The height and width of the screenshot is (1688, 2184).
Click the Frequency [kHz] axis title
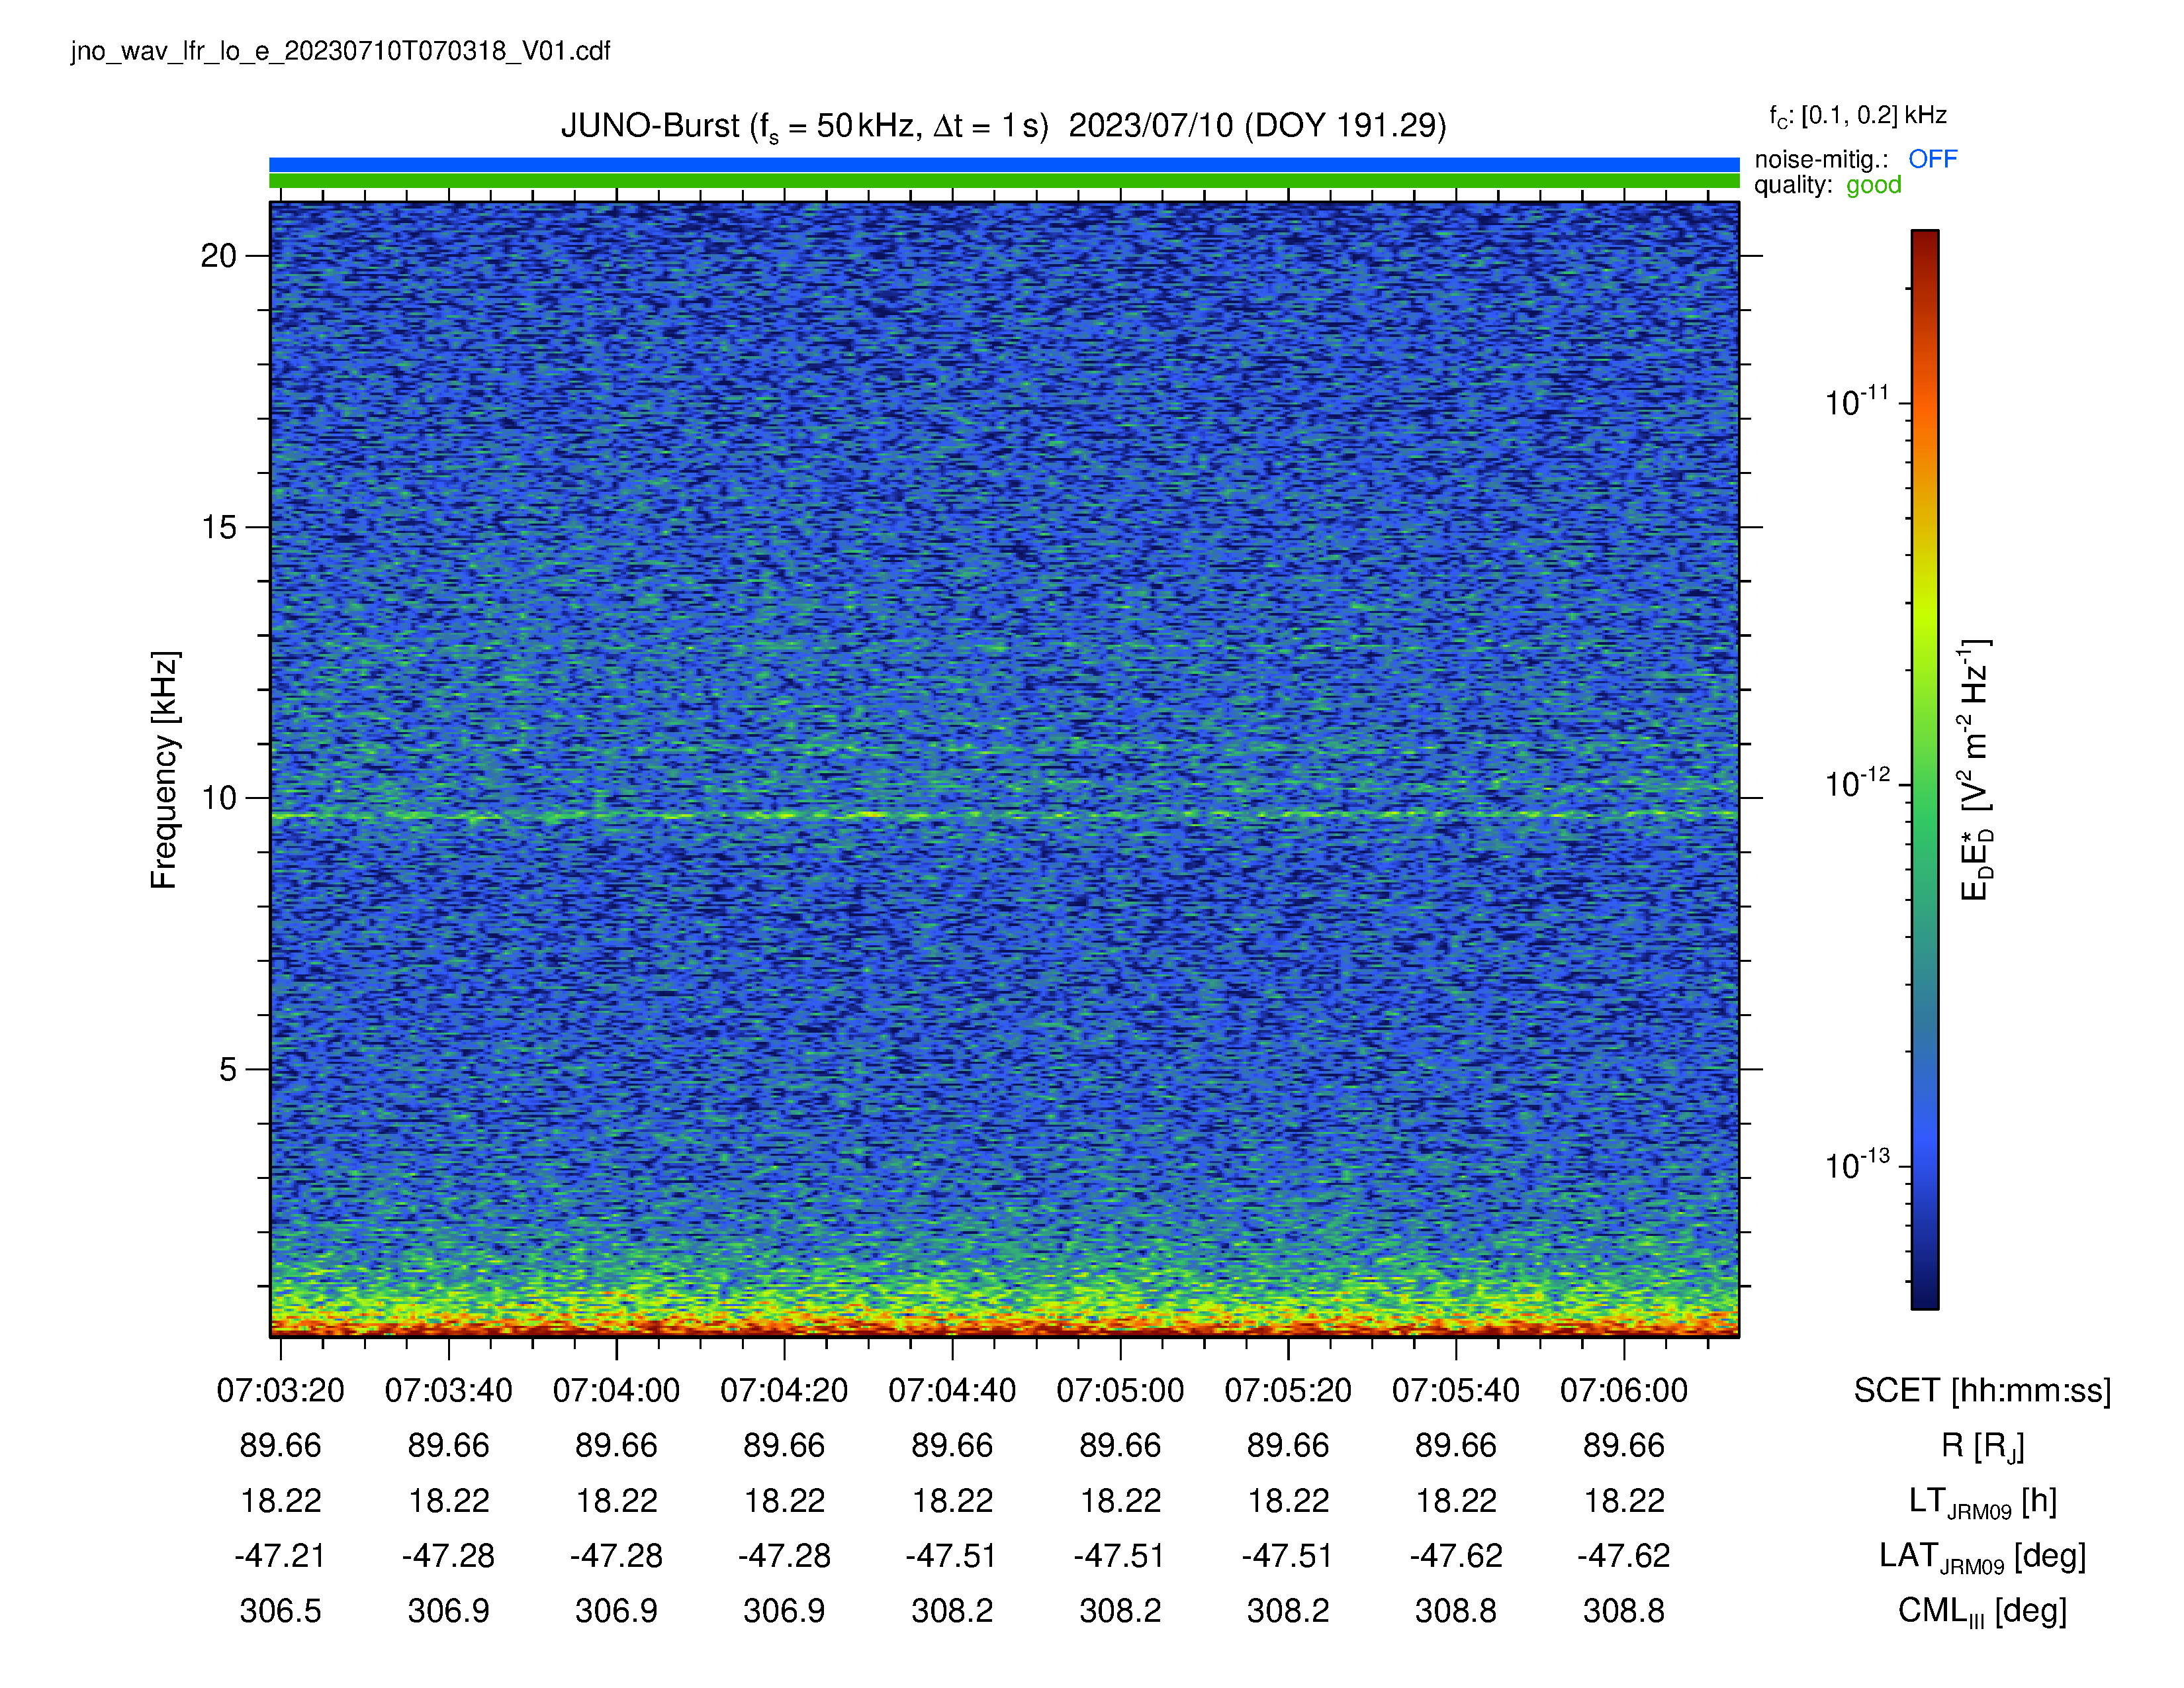[164, 769]
